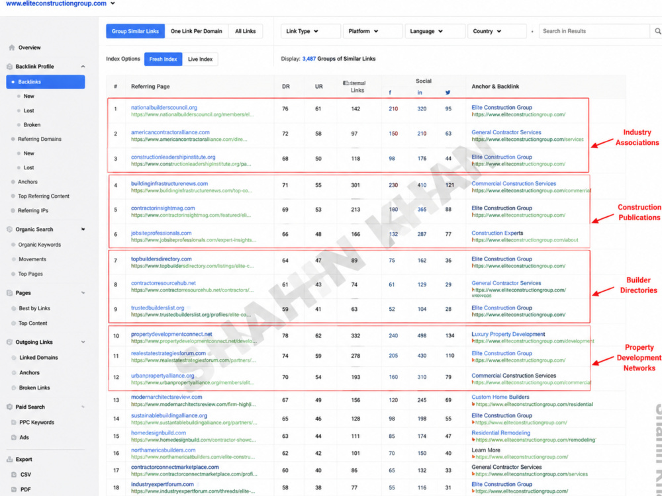662x496 pixels.
Task: Open Broken Links in the sidebar
Action: click(x=34, y=388)
